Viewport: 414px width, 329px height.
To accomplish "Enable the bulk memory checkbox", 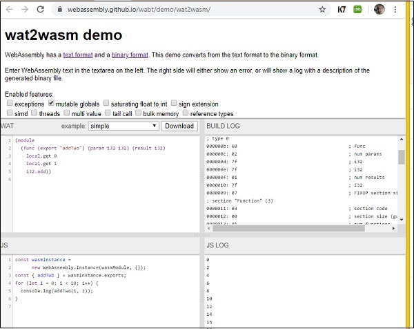I will pyautogui.click(x=139, y=113).
